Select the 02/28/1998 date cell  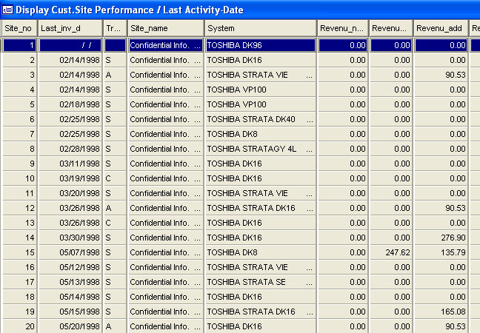tap(70, 149)
